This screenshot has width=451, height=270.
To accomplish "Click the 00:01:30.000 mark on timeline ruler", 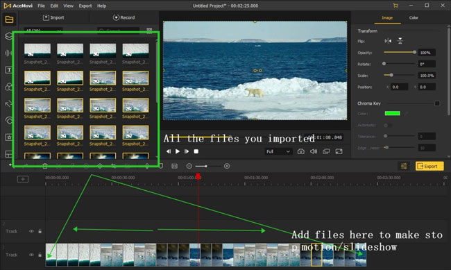I will pyautogui.click(x=256, y=178).
